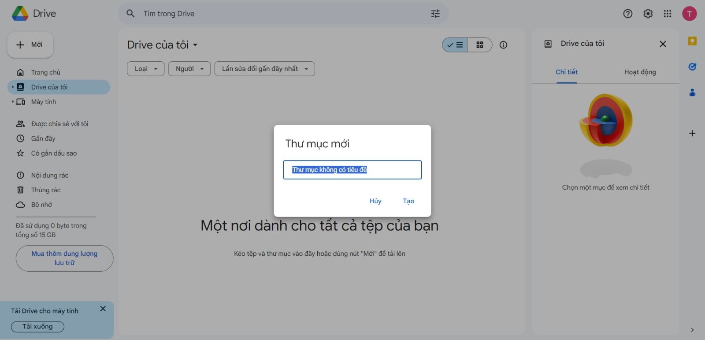Screen dimensions: 705x340
Task: Open the Loại type filter
Action: [145, 69]
